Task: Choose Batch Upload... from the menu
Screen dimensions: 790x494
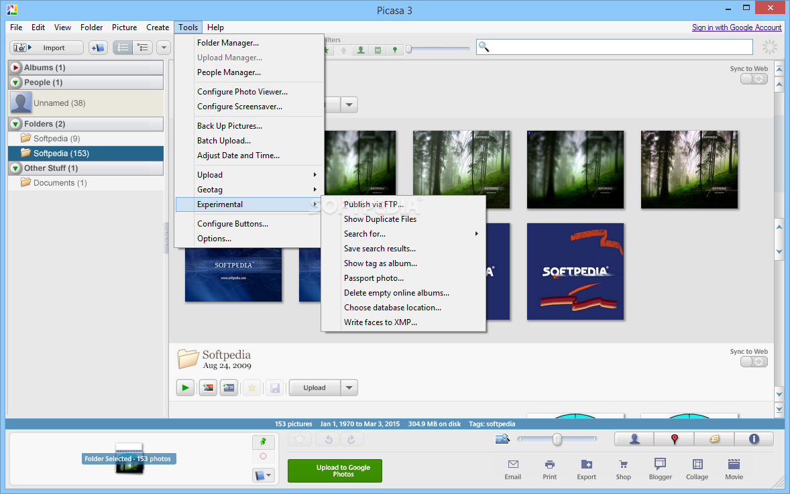Action: pos(249,141)
